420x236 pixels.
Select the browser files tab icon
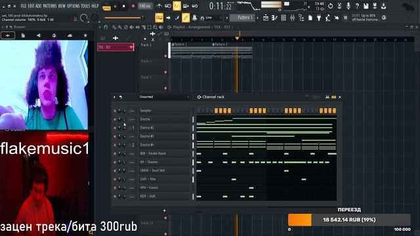point(23,35)
